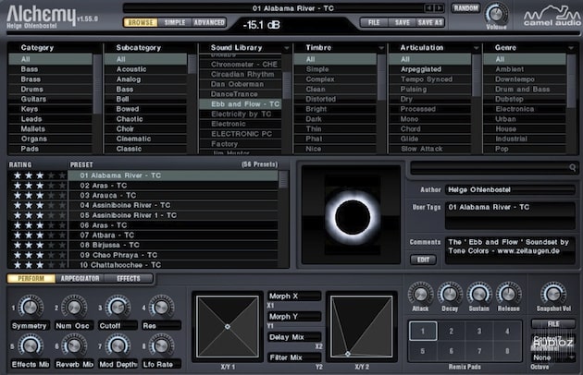Open the Perform tab
This screenshot has height=375, width=583.
31,278
